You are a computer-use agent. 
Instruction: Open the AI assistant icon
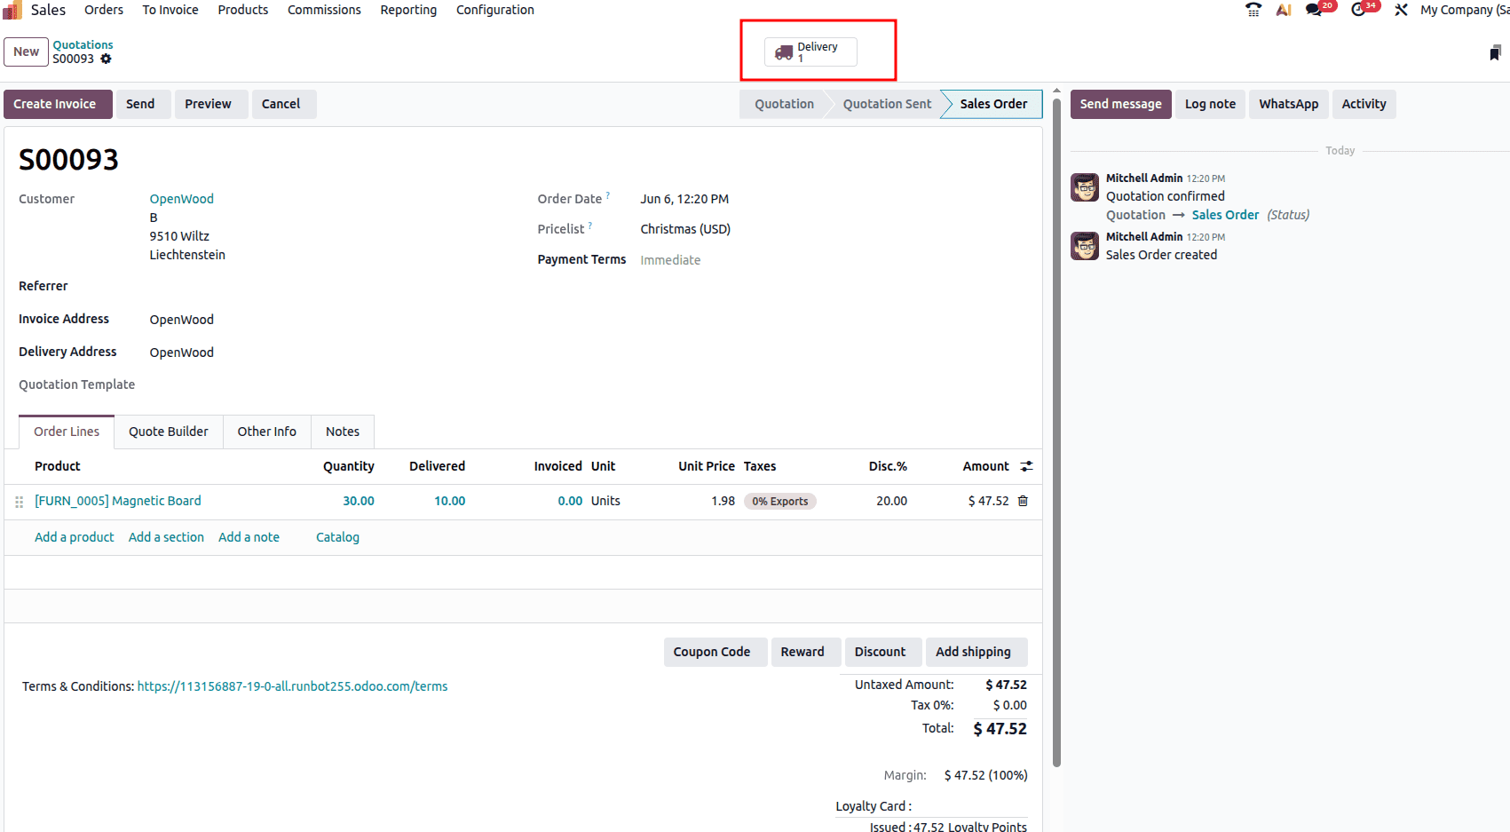coord(1284,10)
